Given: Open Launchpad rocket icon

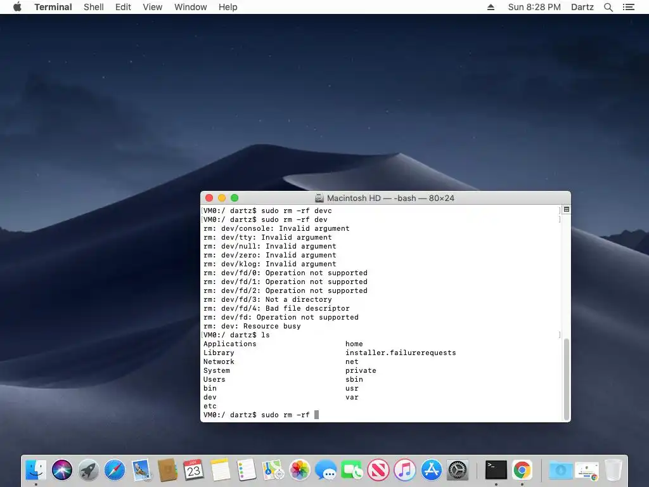Looking at the screenshot, I should coord(89,470).
